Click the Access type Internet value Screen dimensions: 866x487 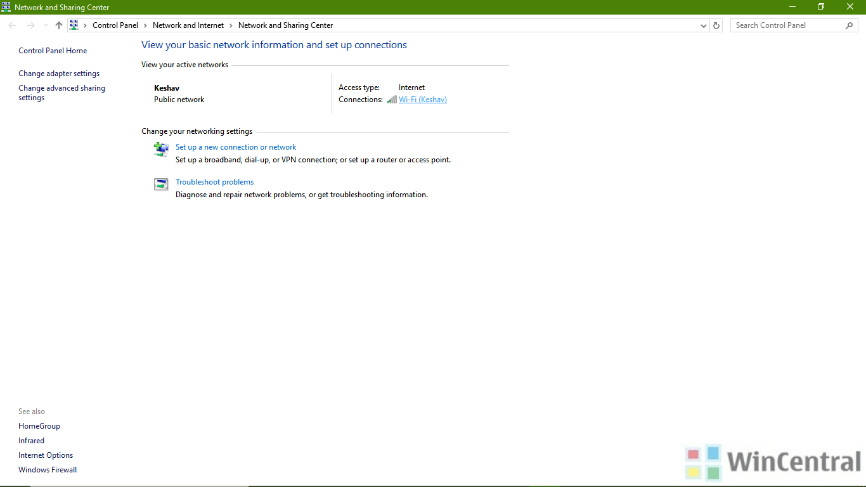(x=411, y=88)
